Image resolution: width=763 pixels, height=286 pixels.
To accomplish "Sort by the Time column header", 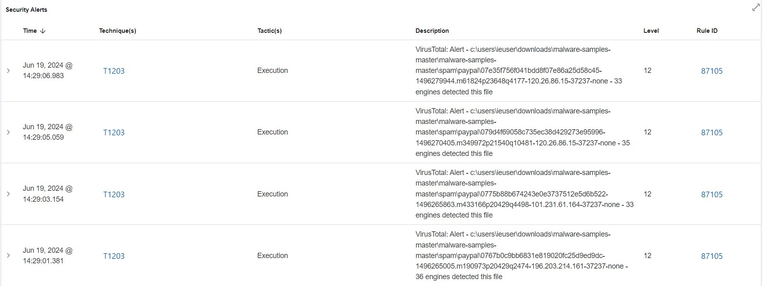I will coord(30,31).
